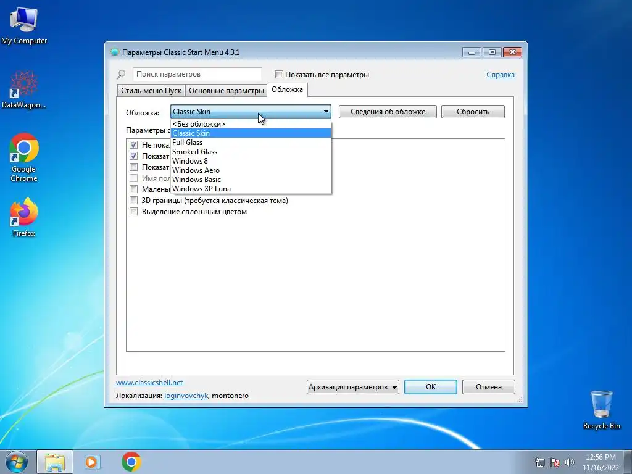This screenshot has height=474, width=632.
Task: Minimize the Classic Start Menu window
Action: point(472,52)
